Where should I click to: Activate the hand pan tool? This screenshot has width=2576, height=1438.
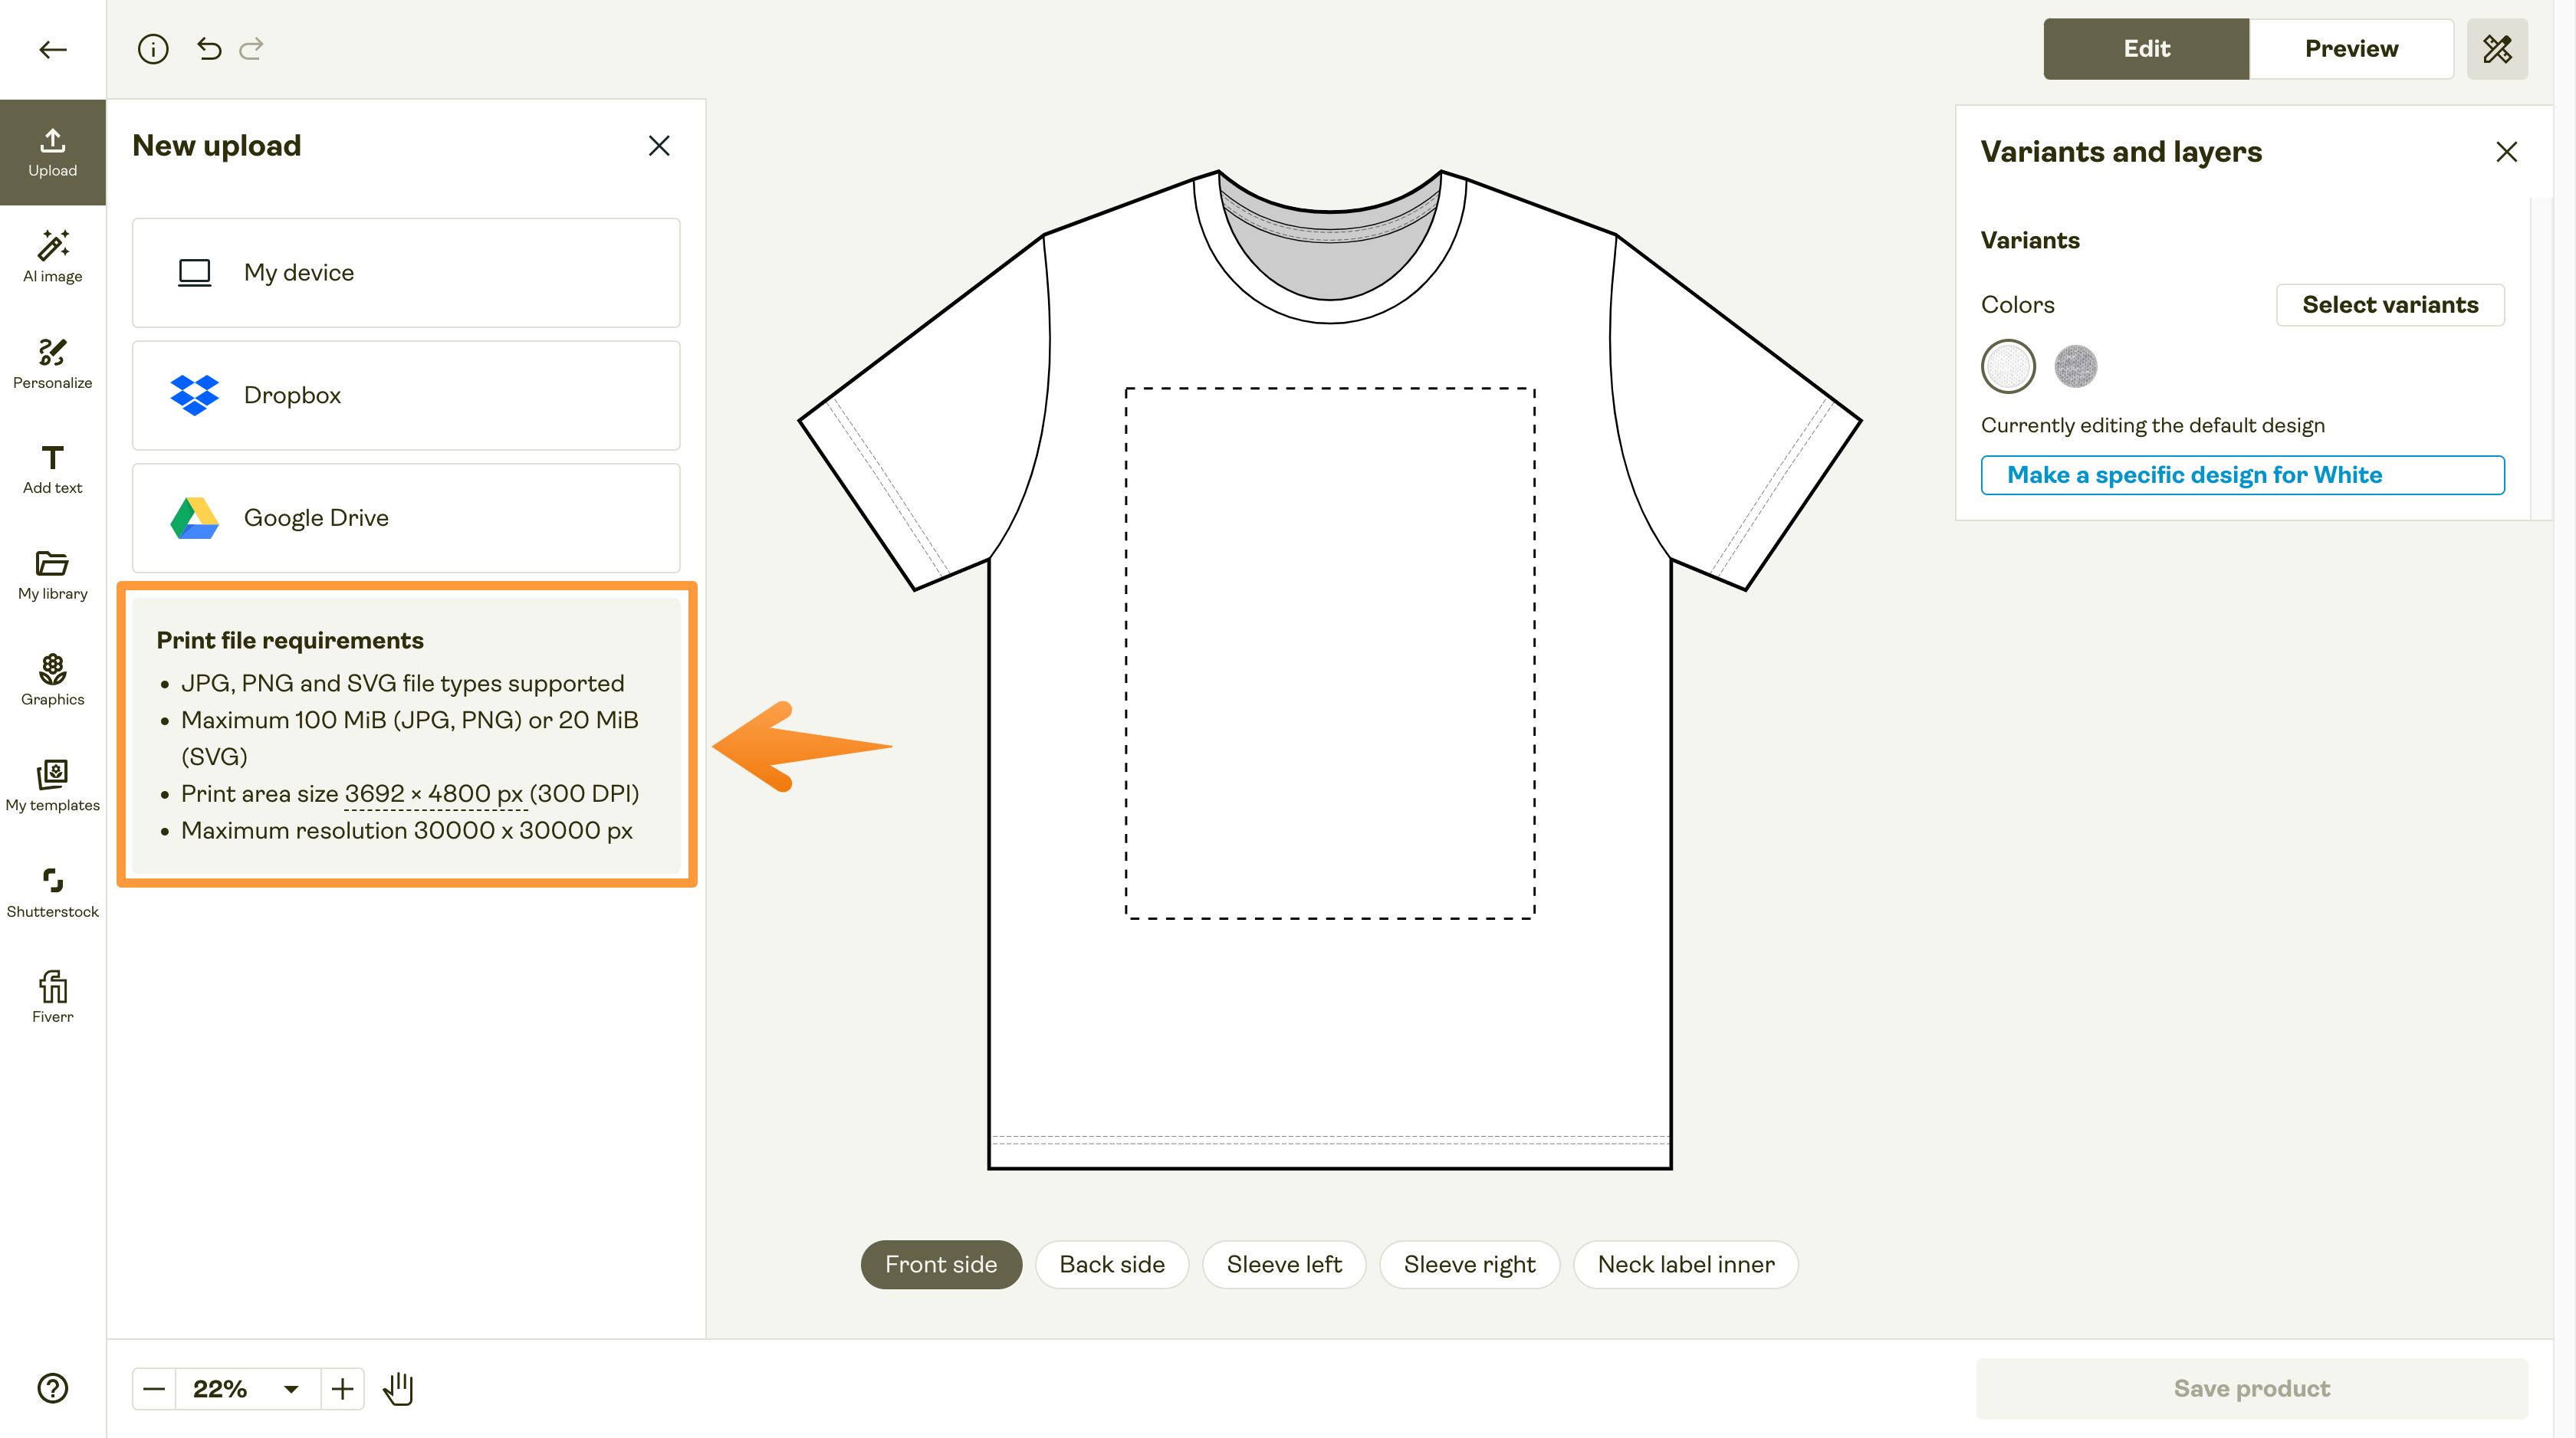point(398,1388)
